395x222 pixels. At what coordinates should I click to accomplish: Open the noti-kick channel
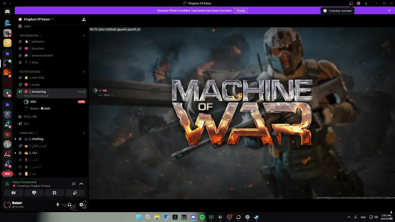52,78
